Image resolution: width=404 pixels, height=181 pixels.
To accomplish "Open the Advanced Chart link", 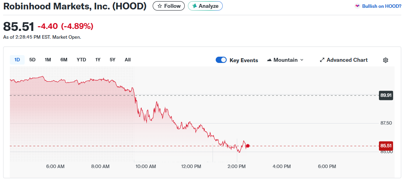I will (x=347, y=60).
